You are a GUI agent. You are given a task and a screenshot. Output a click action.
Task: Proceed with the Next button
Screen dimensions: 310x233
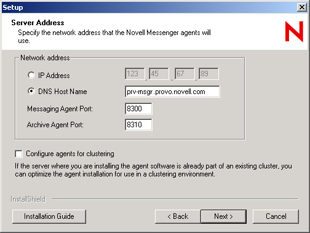(x=223, y=216)
